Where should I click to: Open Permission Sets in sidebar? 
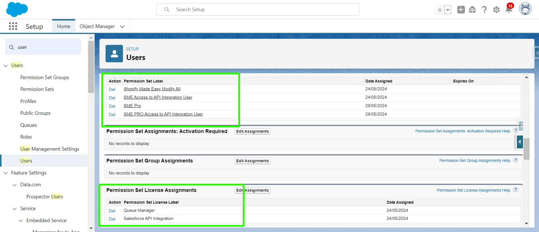tap(37, 89)
